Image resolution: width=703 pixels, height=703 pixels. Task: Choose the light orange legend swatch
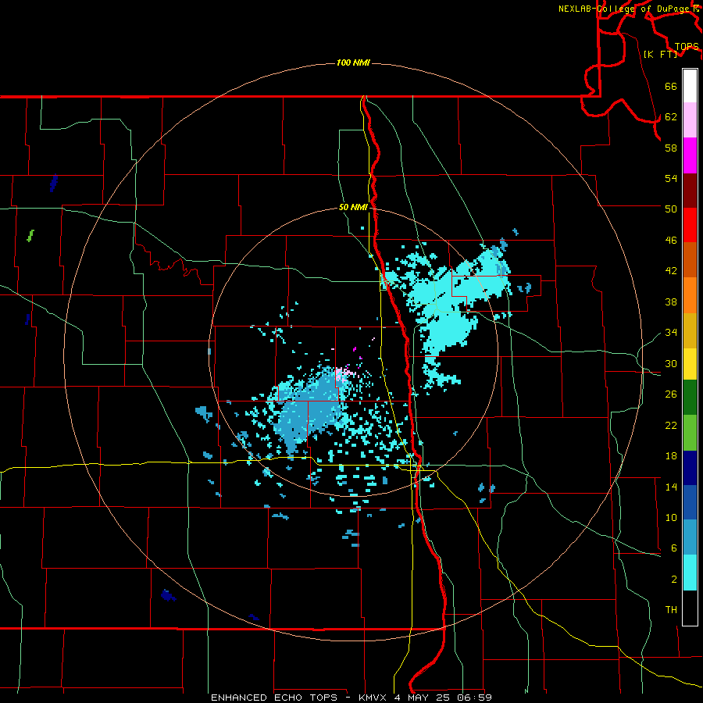pos(690,295)
